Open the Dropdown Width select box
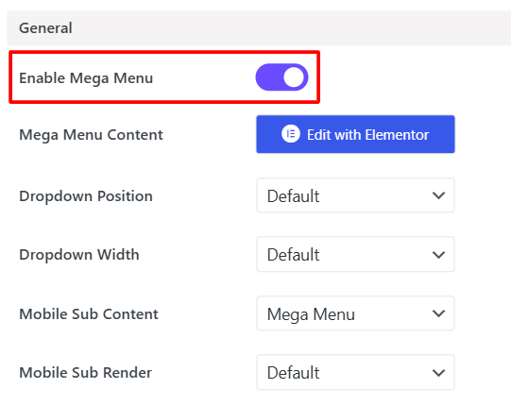This screenshot has height=406, width=511. point(355,255)
